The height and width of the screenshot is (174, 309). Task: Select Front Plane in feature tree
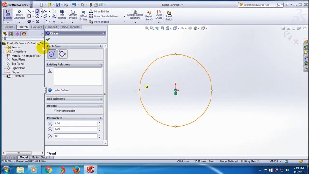coord(18,60)
